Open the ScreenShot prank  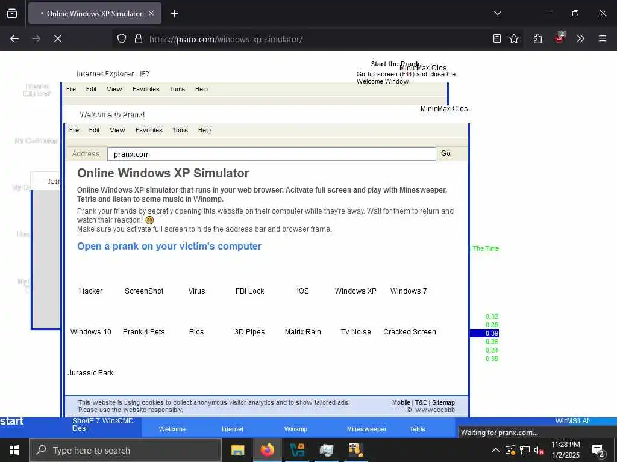point(144,291)
